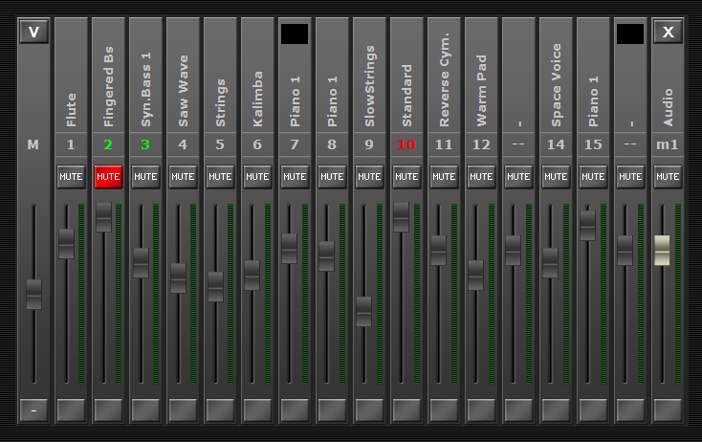
Task: Click the Space Voice volume fader knob
Action: tap(550, 263)
